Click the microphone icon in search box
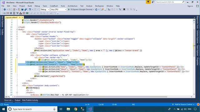Screen dimensions: 200x112 pyautogui.click(x=54, y=109)
